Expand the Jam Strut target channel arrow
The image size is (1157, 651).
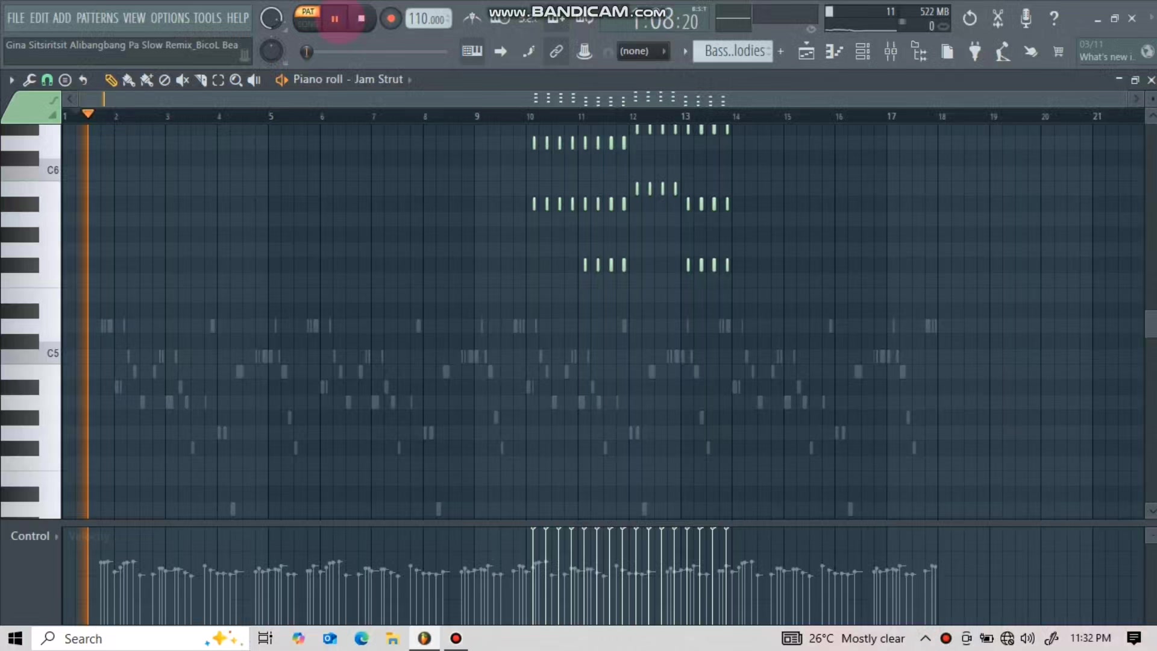click(x=410, y=80)
